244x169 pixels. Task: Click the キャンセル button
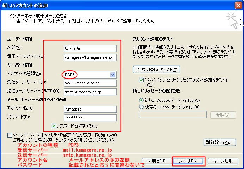click(x=223, y=161)
